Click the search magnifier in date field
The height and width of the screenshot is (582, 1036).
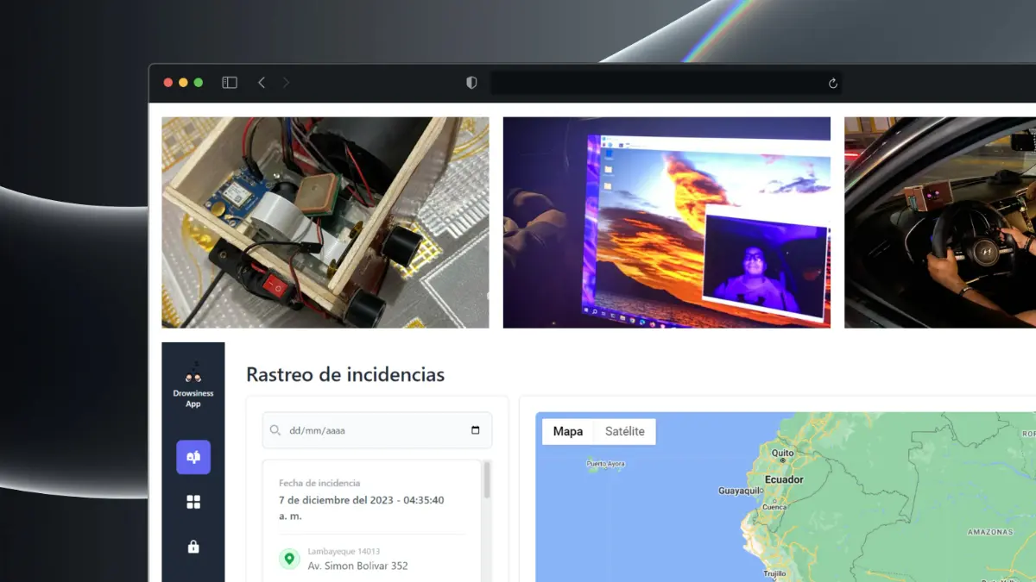[275, 430]
